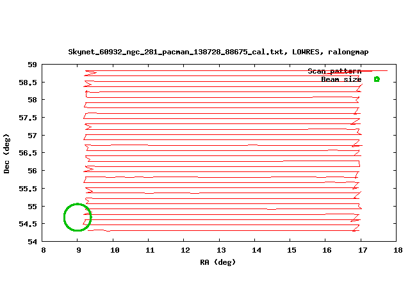Image resolution: width=410 pixels, height=307 pixels.
Task: Click the large green beam circle
Action: [78, 217]
